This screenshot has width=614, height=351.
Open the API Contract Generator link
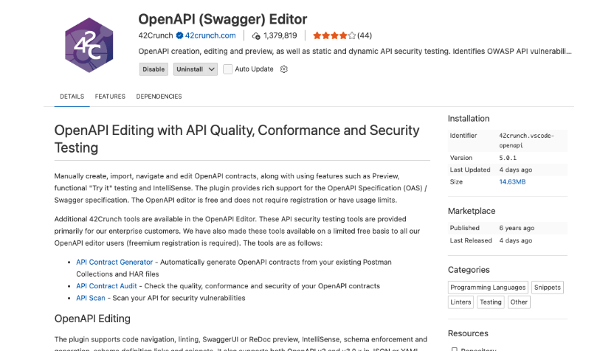click(x=114, y=263)
